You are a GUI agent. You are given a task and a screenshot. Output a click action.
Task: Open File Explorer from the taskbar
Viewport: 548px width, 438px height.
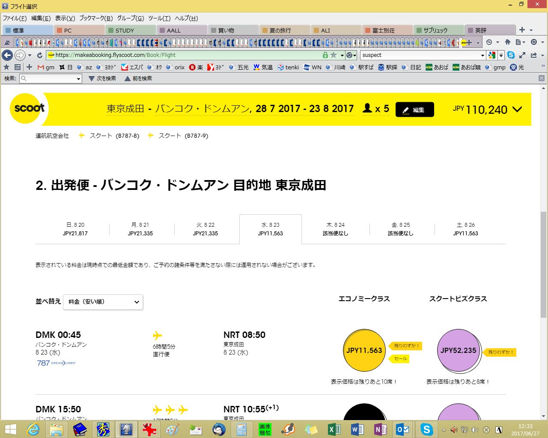56,429
